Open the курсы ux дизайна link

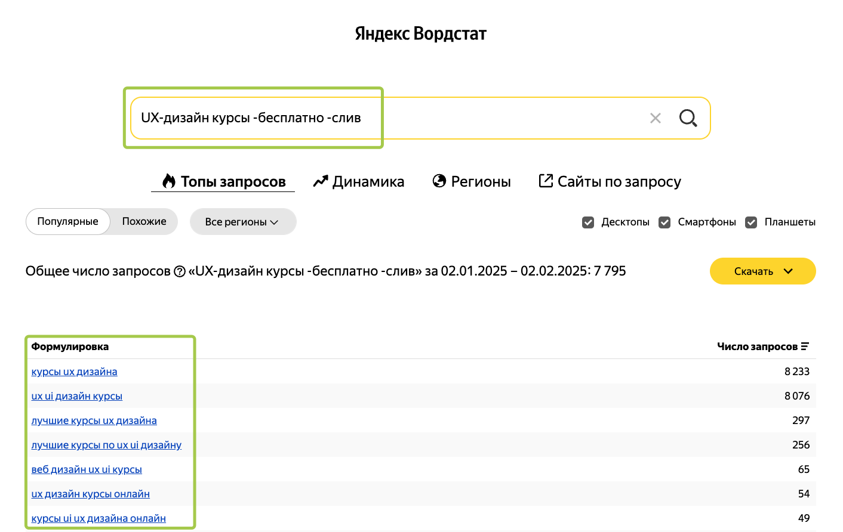coord(74,372)
